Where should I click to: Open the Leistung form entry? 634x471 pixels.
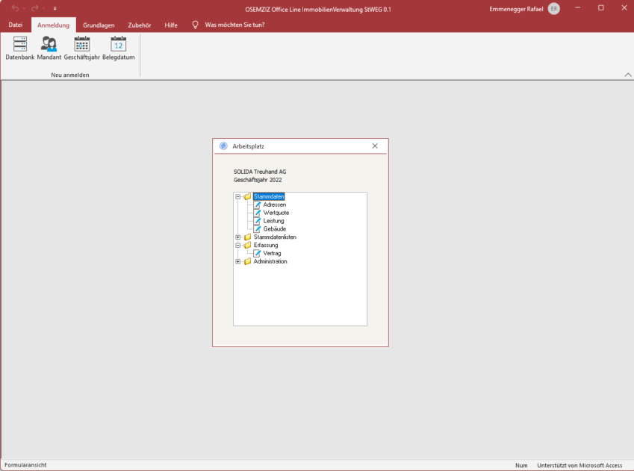(273, 221)
